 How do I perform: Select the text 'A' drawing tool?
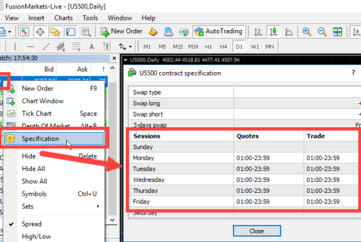tap(91, 47)
